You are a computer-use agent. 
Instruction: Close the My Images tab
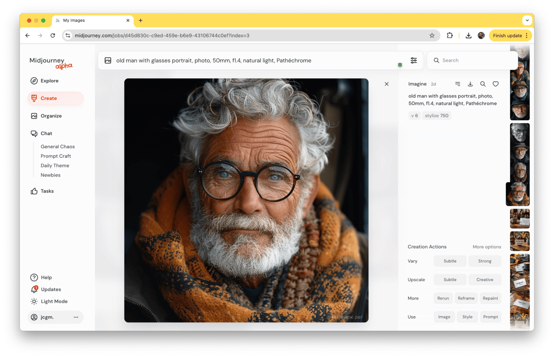(128, 21)
